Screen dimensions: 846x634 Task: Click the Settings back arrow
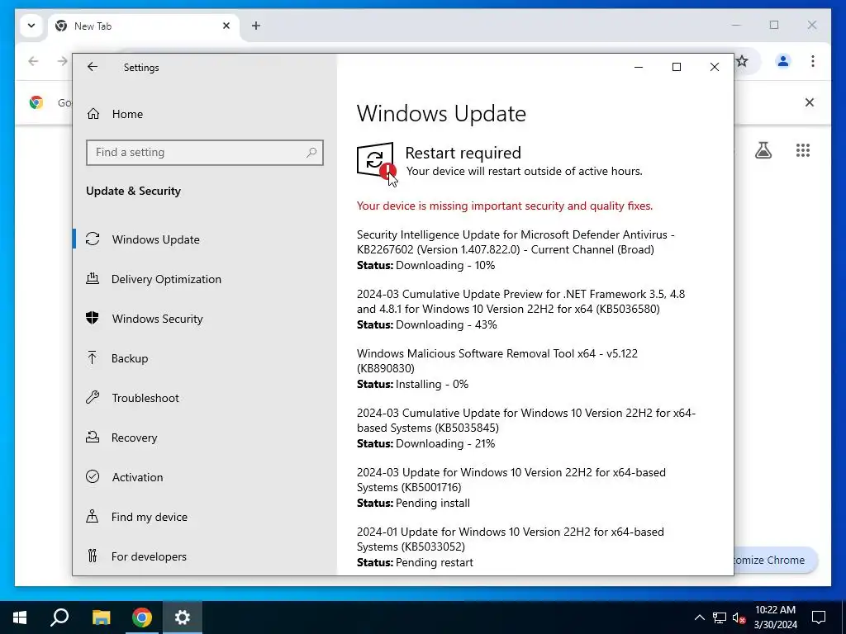click(x=93, y=67)
